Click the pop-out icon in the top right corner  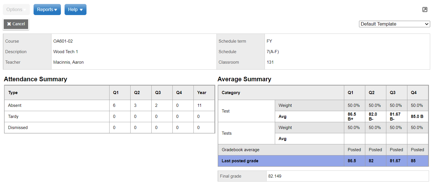click(x=425, y=9)
